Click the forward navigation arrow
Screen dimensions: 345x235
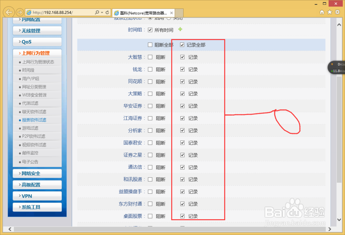pos(20,12)
